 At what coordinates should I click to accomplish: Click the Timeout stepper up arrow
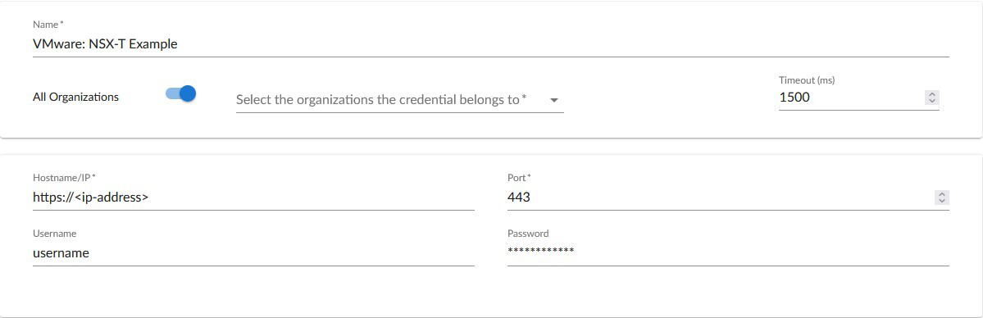932,94
